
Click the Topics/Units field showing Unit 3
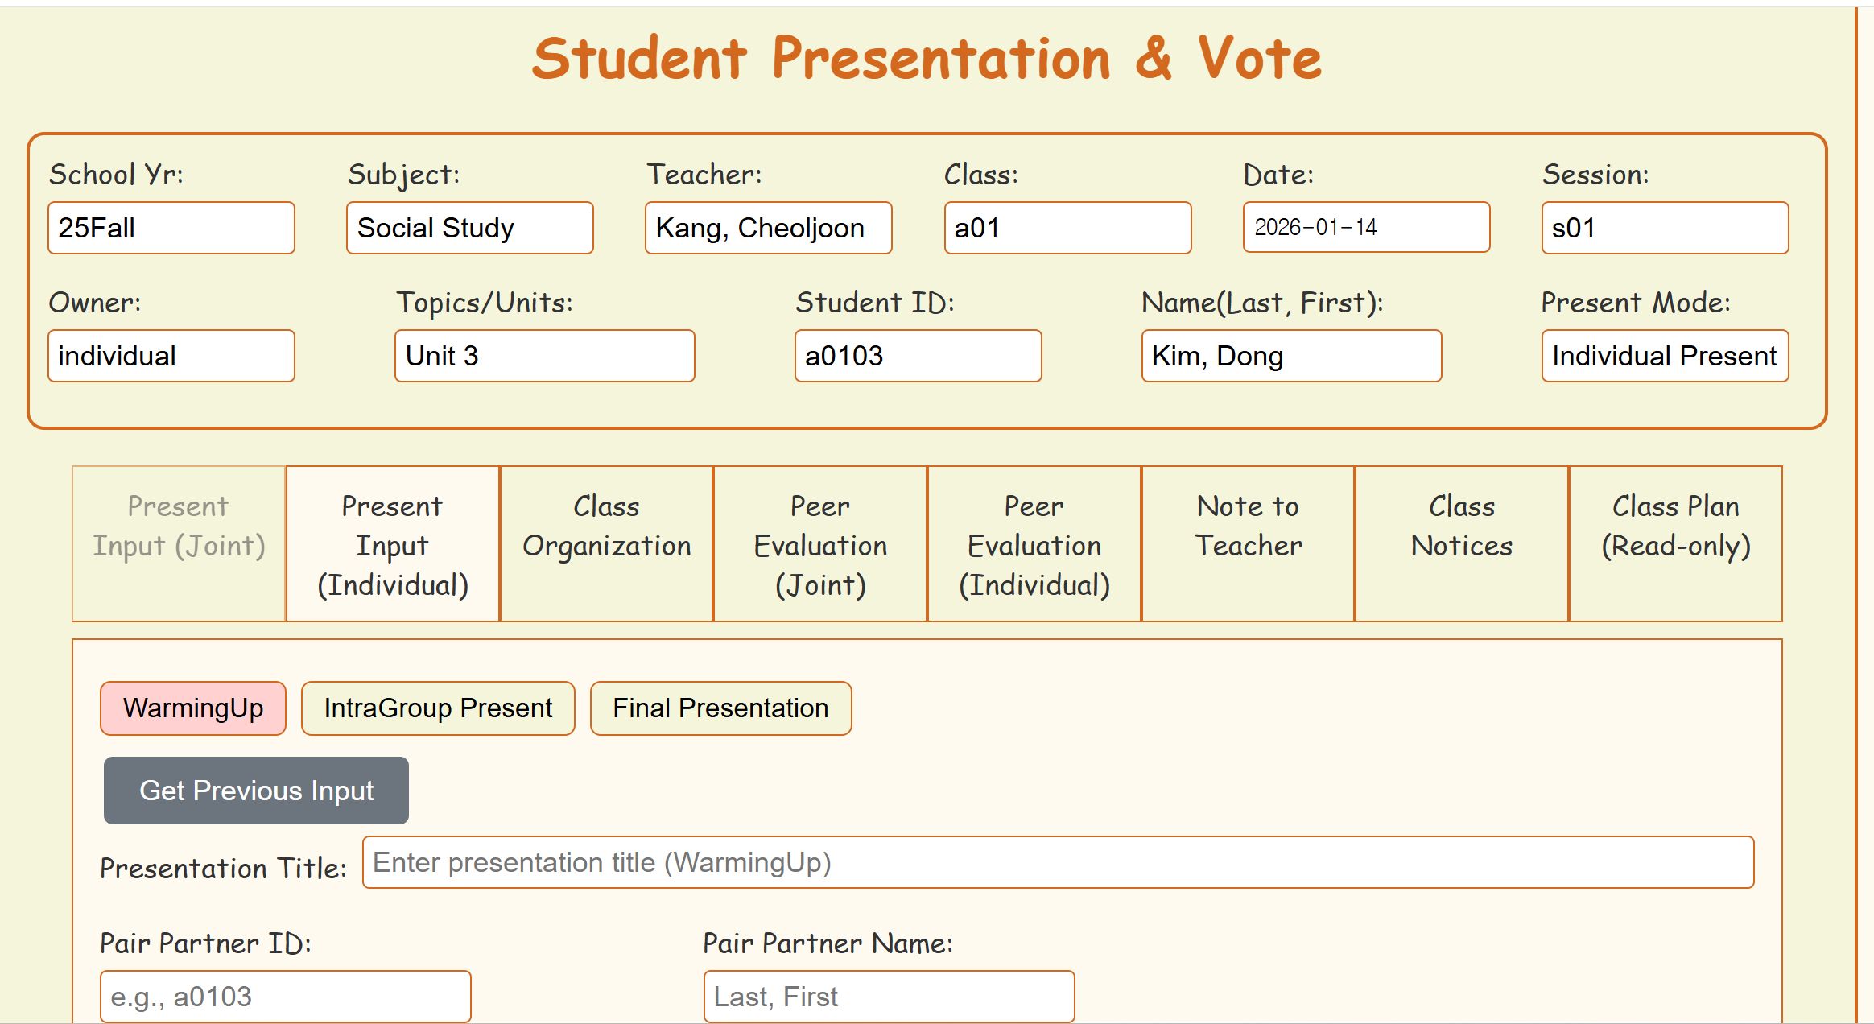pyautogui.click(x=544, y=356)
